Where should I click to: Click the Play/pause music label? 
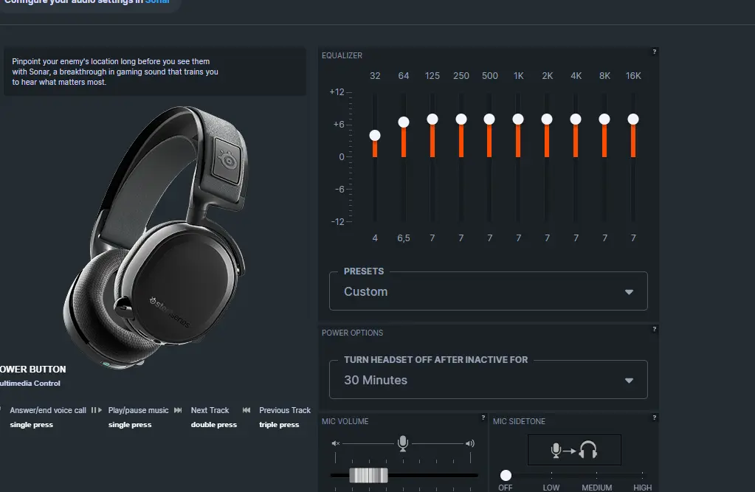(138, 410)
